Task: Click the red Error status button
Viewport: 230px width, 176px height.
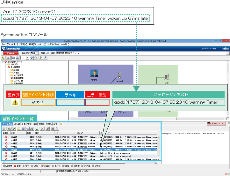Action: (11, 53)
